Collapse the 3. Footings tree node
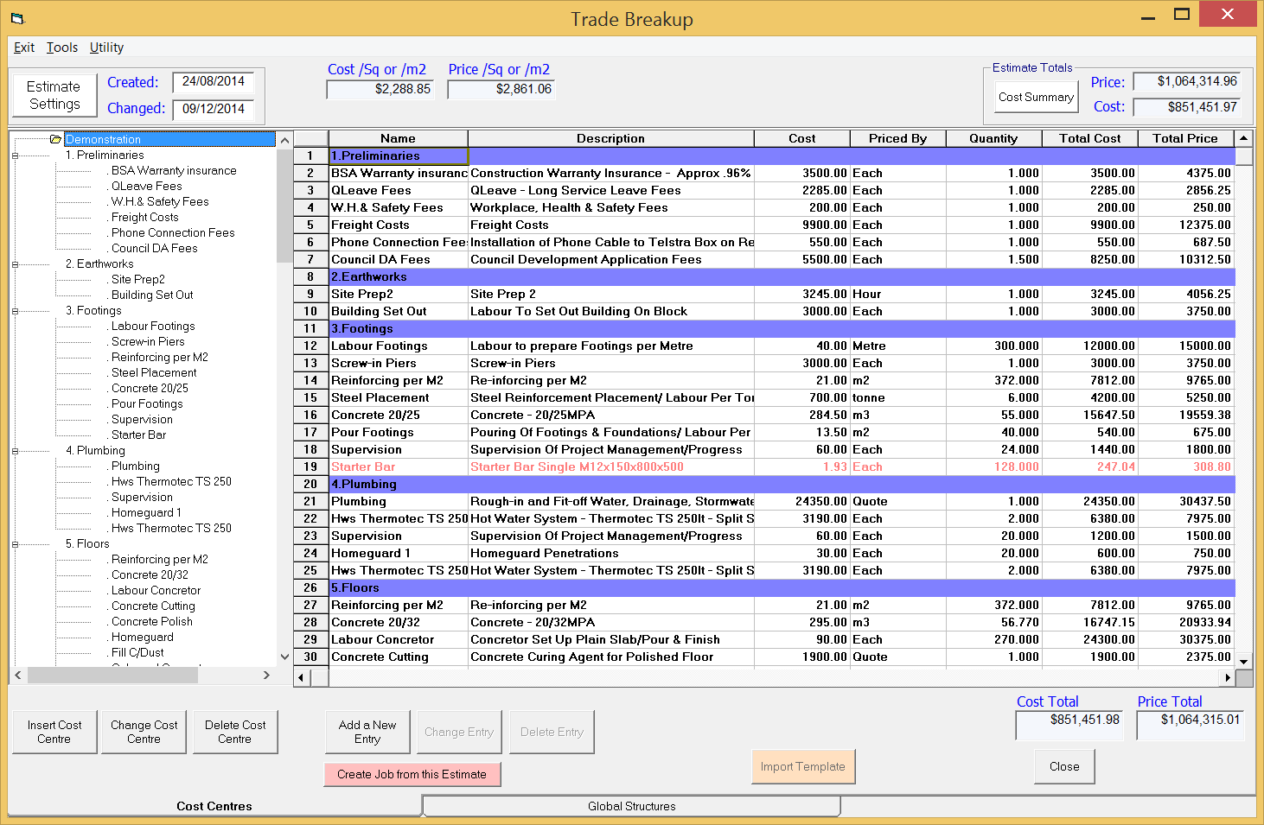 (15, 311)
